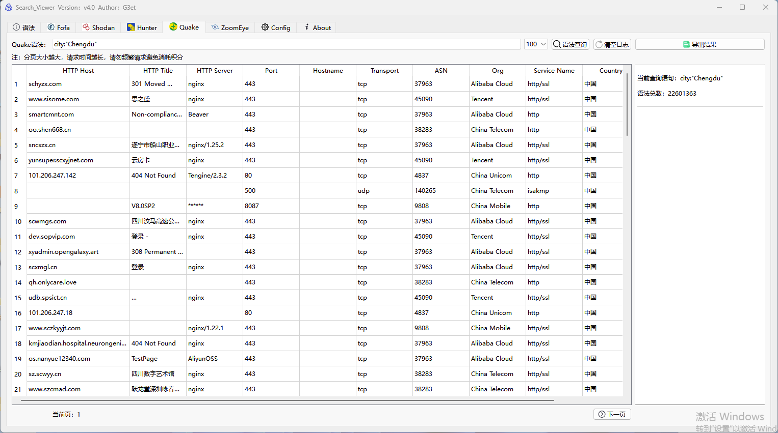
Task: Click the isakmp service name cell
Action: pos(554,191)
